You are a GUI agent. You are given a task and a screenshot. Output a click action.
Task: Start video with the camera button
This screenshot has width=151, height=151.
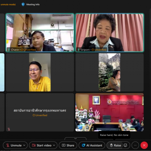(x=42, y=146)
